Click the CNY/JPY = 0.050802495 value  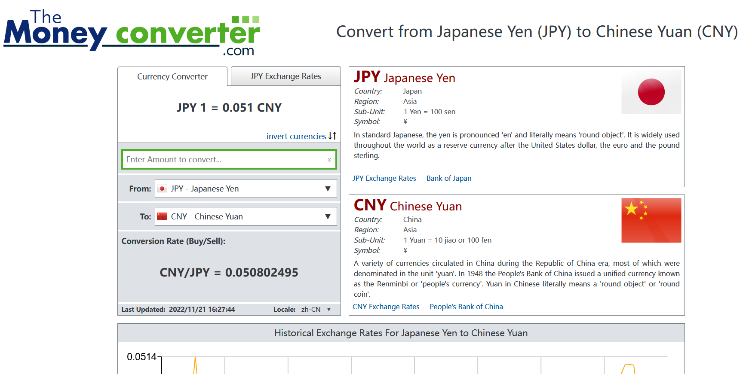[x=229, y=272]
